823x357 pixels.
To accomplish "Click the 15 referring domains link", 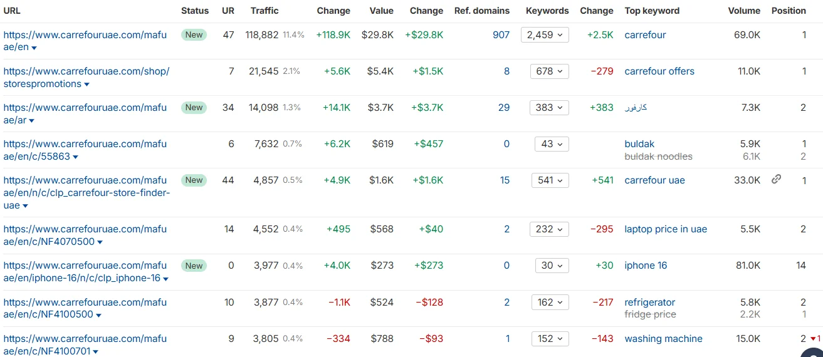I will click(x=505, y=180).
